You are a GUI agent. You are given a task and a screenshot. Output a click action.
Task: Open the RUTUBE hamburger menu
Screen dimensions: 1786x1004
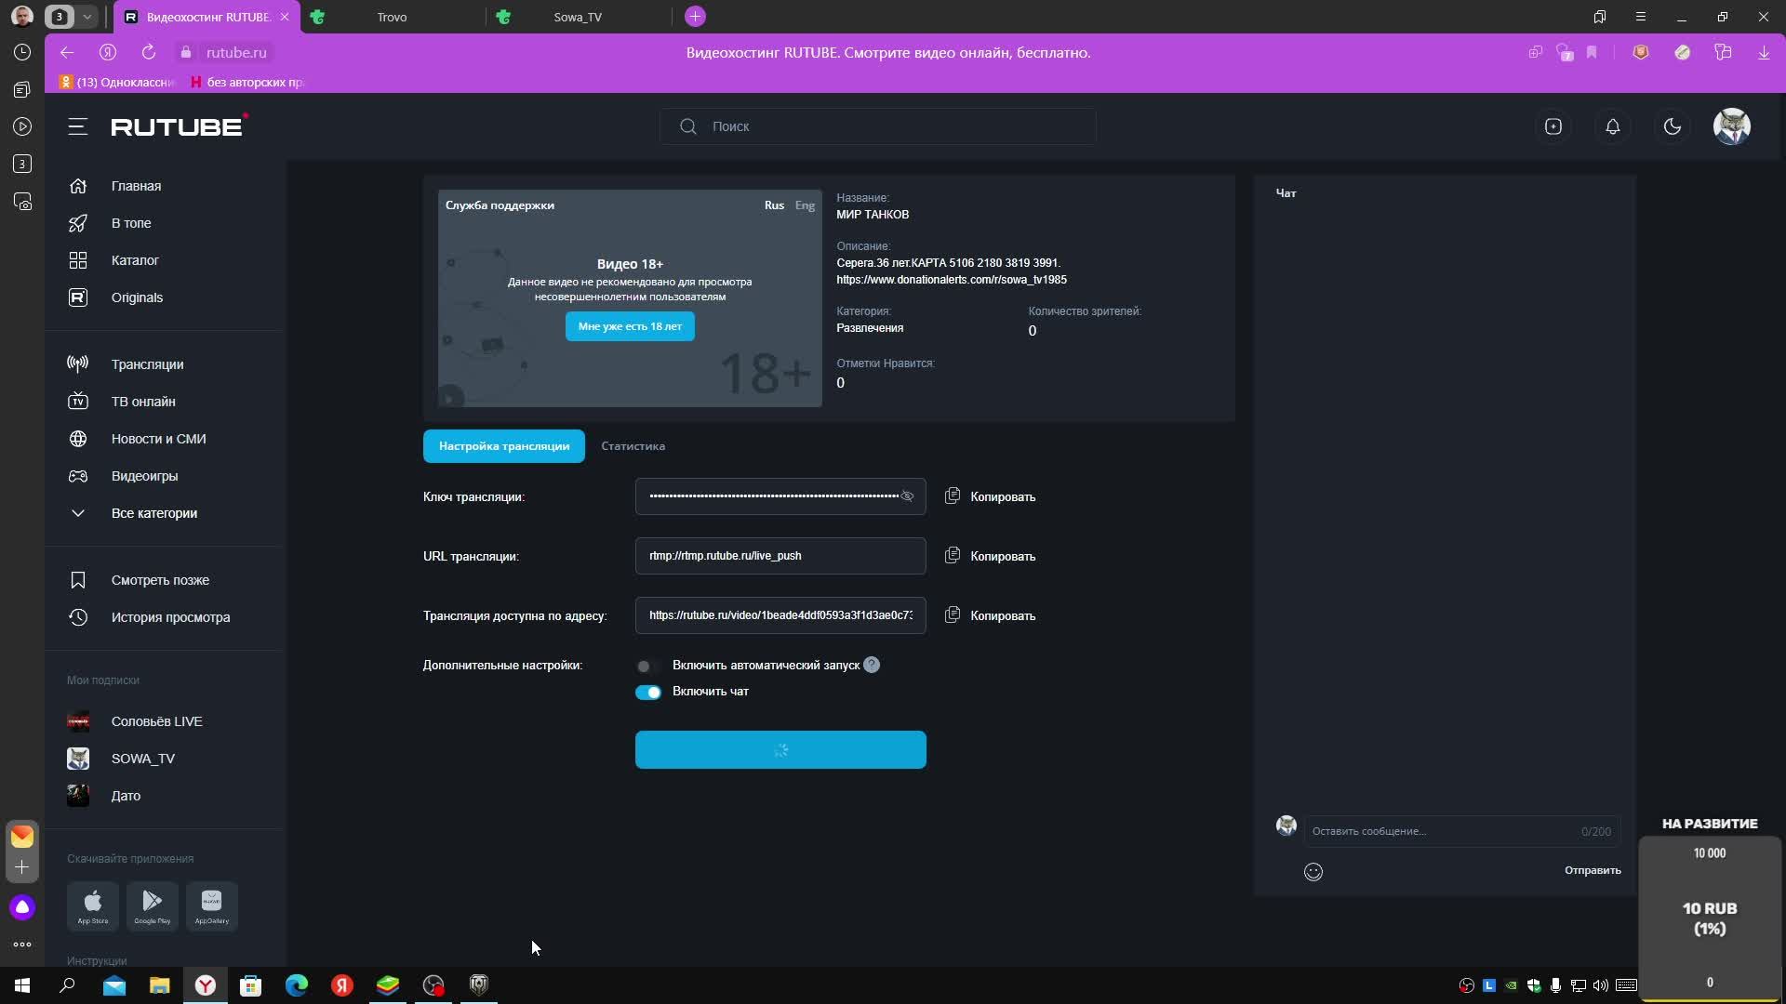tap(78, 126)
